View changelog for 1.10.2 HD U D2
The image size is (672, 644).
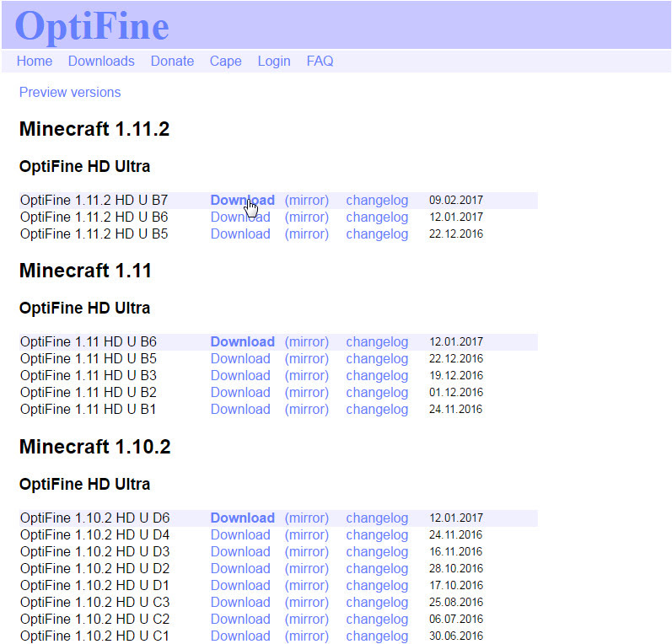(377, 568)
